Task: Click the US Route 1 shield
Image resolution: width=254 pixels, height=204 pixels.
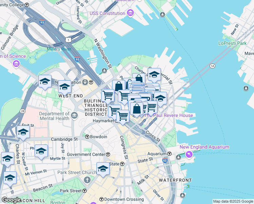Action: [69, 40]
